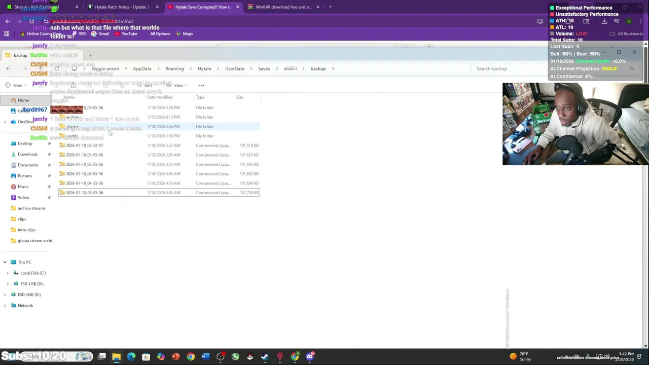Add new File Explorer tab
This screenshot has height=365, width=649.
click(x=90, y=55)
